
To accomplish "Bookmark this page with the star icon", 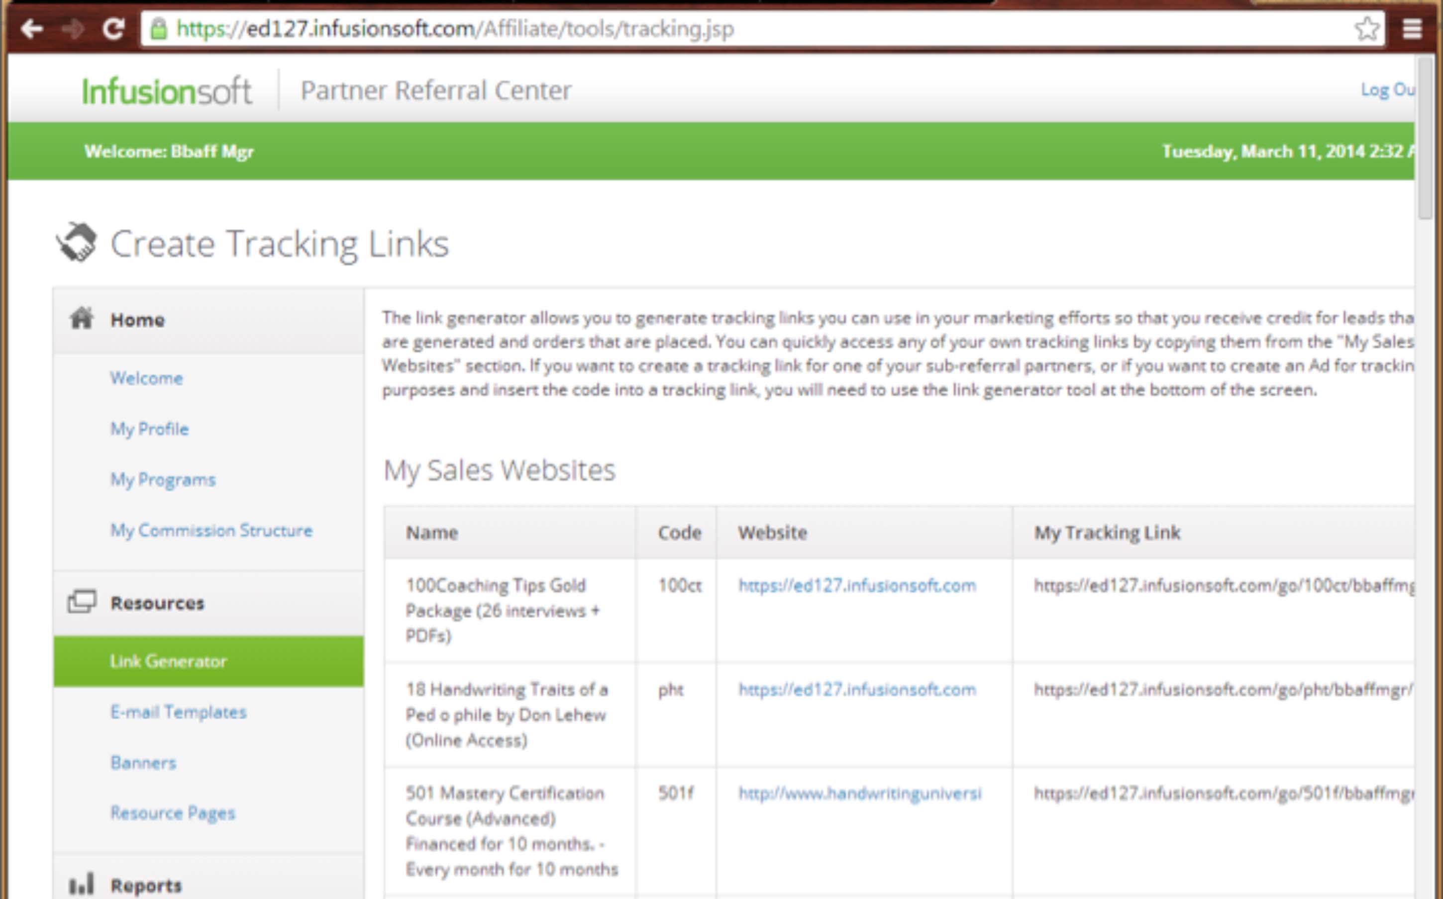I will [1366, 28].
